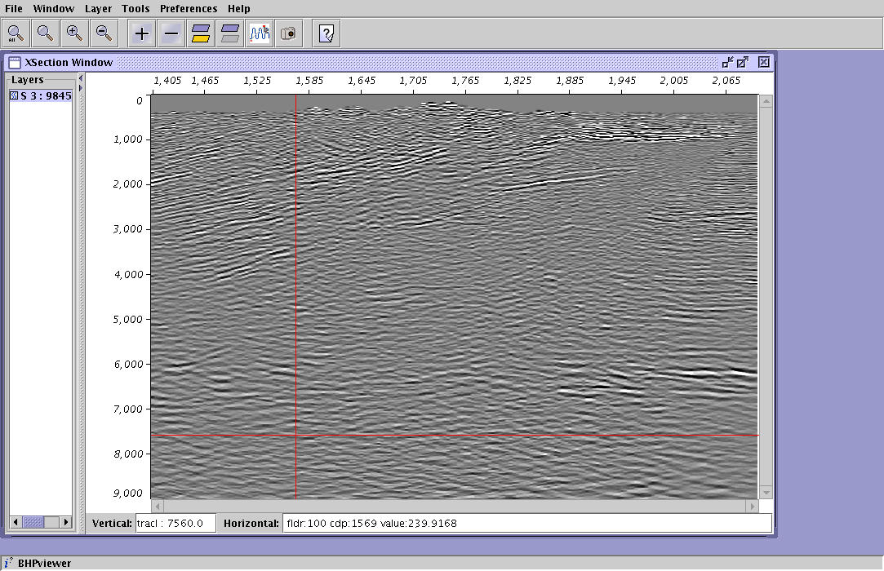This screenshot has height=571, width=884.
Task: Click the Vertical tracl value field
Action: click(175, 523)
